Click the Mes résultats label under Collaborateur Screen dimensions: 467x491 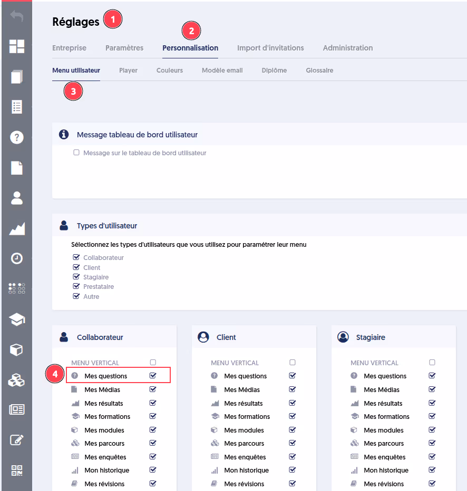104,403
